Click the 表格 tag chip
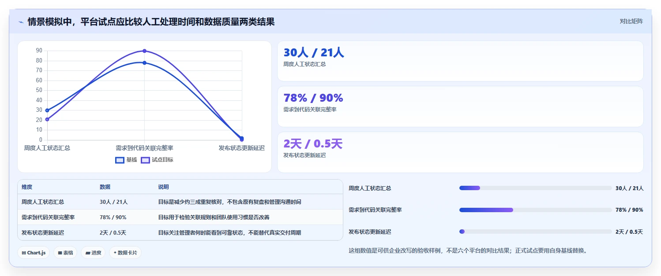 pos(65,253)
